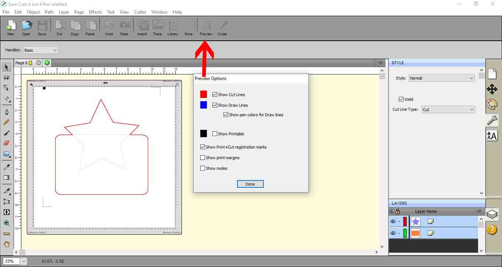Open the zoom percentage dropdown arrow
This screenshot has height=267, width=502.
coord(24,261)
